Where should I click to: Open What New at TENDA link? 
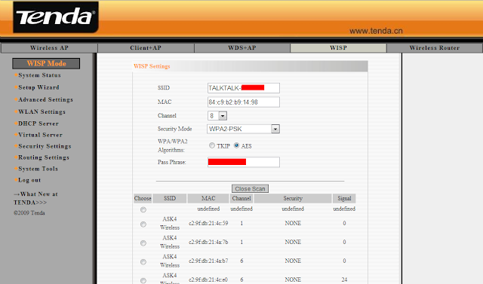(x=35, y=198)
